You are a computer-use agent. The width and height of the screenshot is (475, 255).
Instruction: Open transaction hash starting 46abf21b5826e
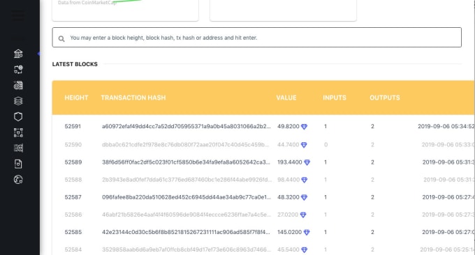pos(187,215)
